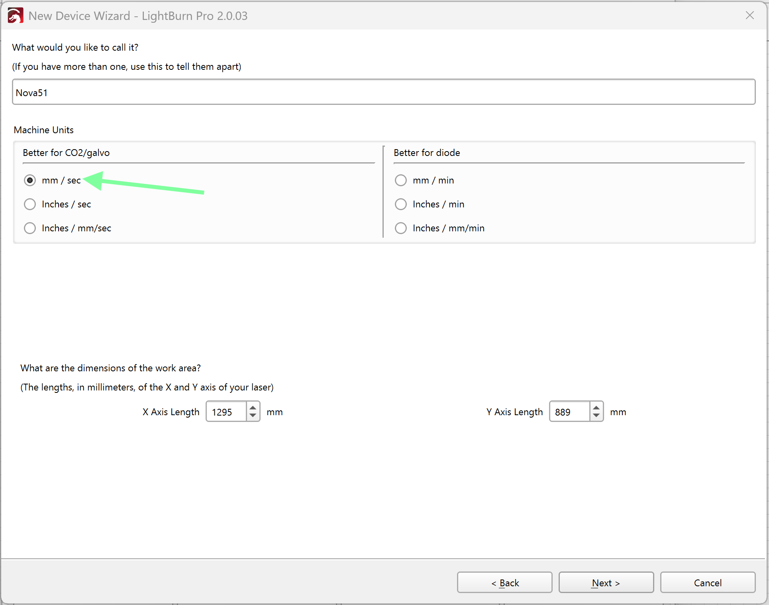Choose the Inches / min radio button
Viewport: 769px width, 605px height.
[x=400, y=204]
